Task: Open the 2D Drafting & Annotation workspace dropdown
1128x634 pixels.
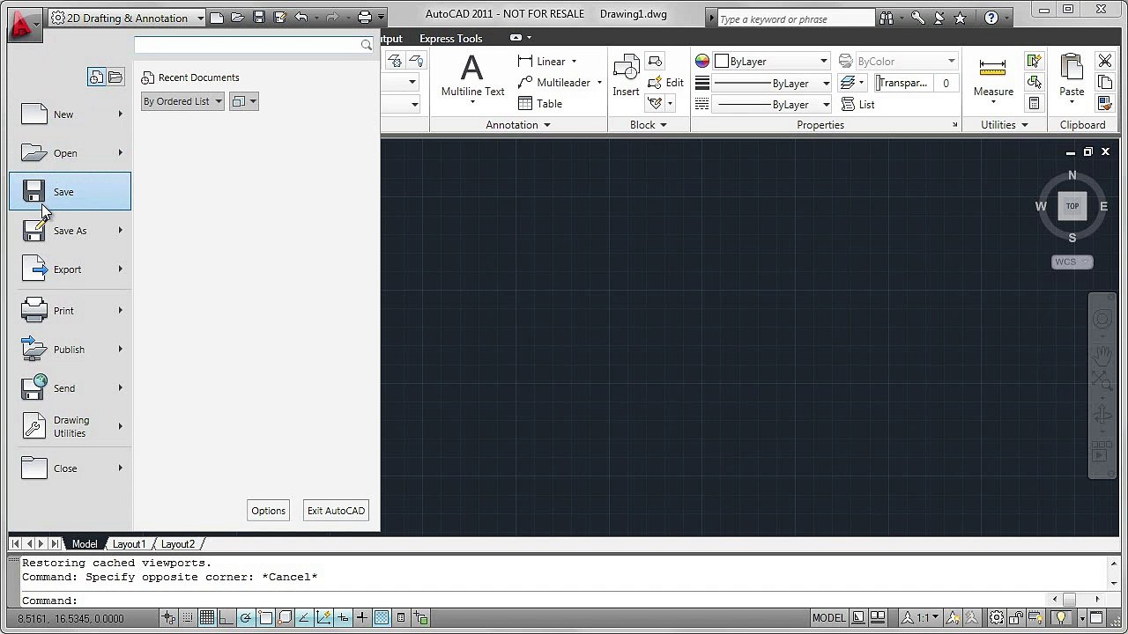Action: tap(127, 18)
